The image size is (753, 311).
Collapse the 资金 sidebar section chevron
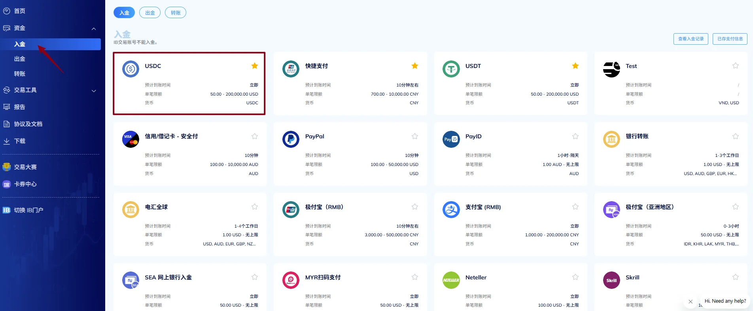pyautogui.click(x=94, y=28)
